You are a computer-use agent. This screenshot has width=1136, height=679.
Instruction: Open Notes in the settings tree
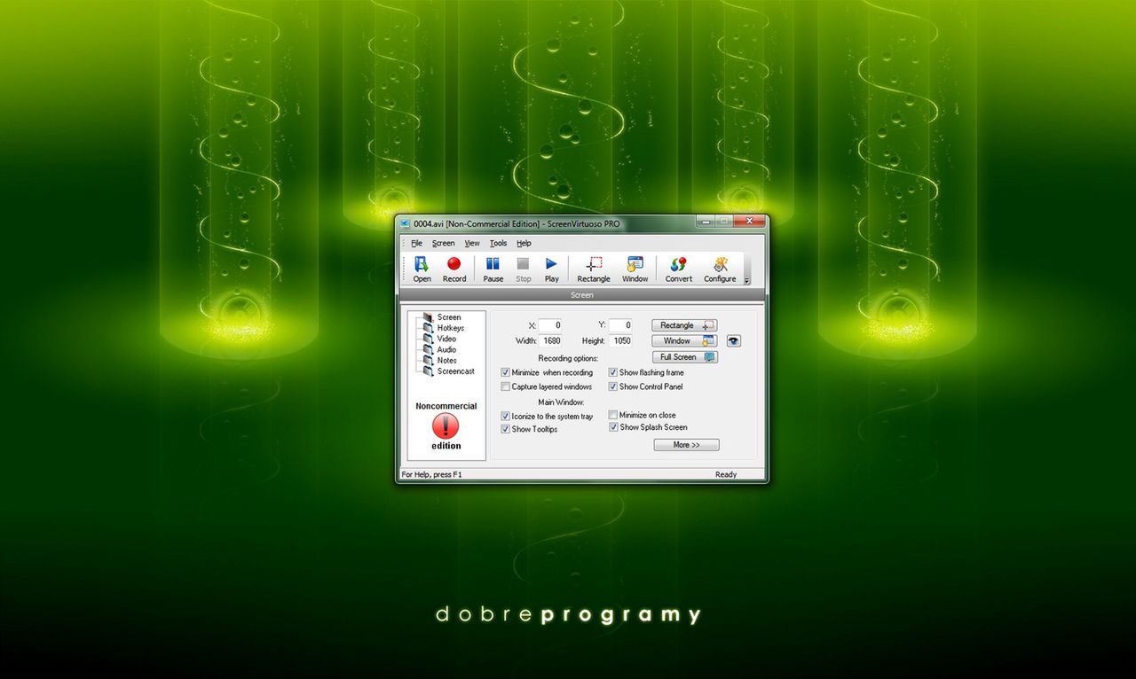(447, 361)
